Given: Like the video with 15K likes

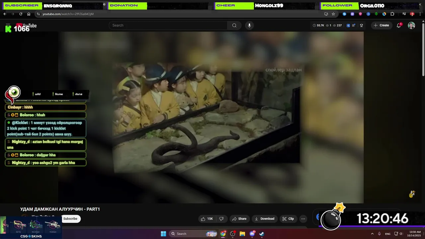Looking at the screenshot, I should tap(207, 219).
